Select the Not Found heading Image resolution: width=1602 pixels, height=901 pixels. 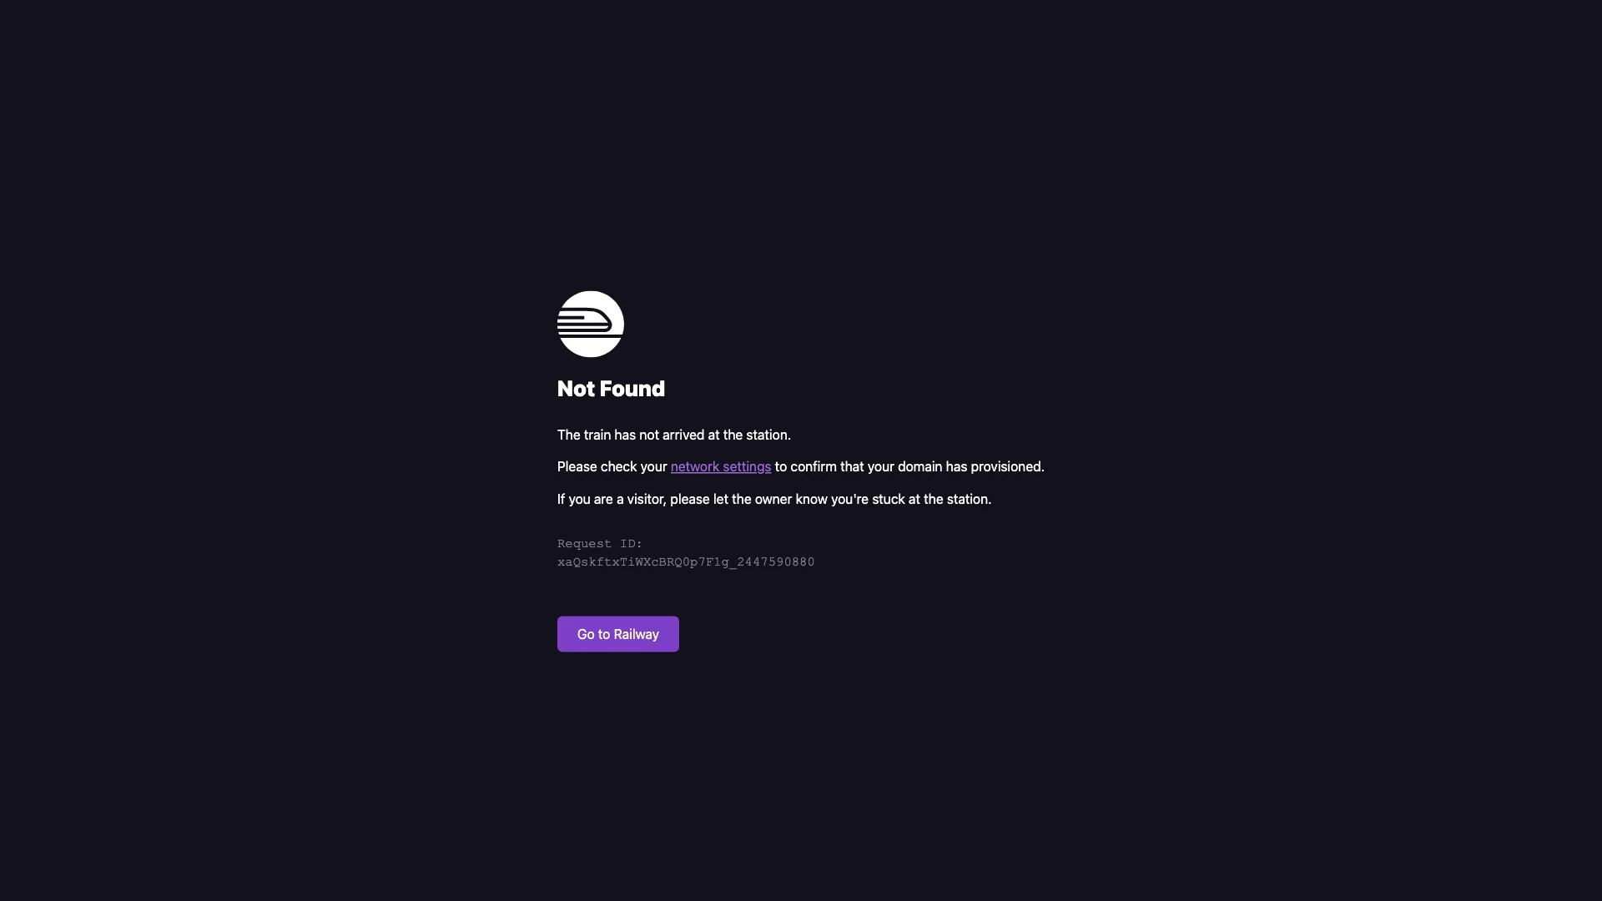tap(611, 389)
